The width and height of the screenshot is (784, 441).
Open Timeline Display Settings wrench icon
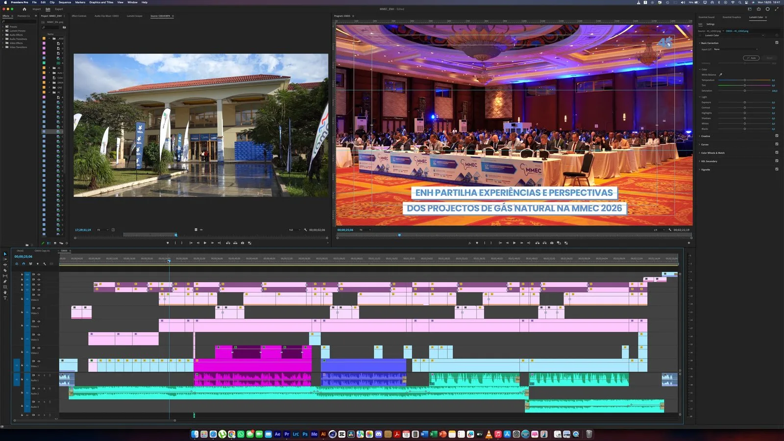pos(45,264)
